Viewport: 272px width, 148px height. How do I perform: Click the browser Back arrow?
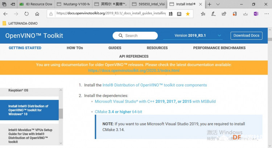coord(5,14)
